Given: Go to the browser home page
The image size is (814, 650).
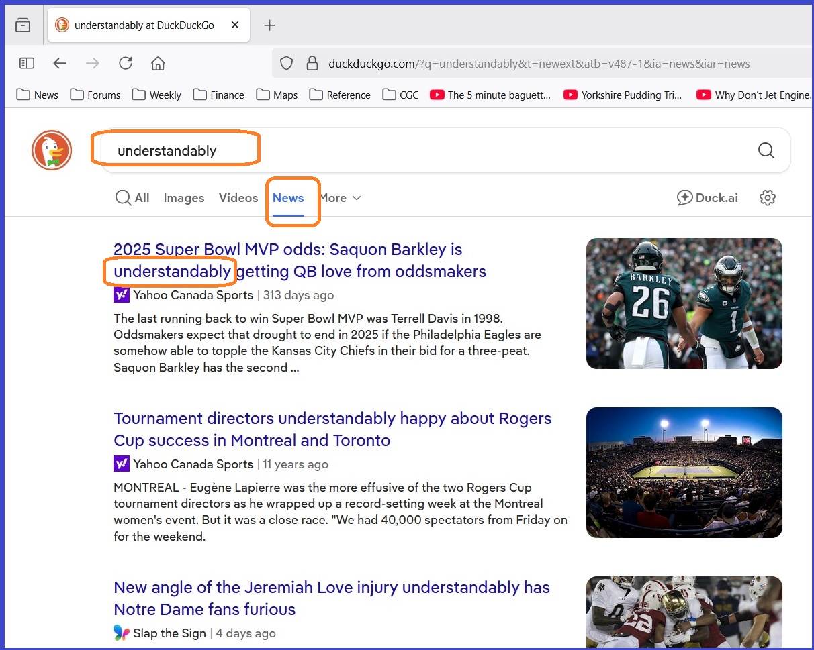Looking at the screenshot, I should click(x=158, y=64).
